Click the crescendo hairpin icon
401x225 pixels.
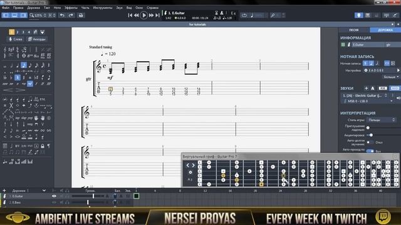(x=8, y=90)
